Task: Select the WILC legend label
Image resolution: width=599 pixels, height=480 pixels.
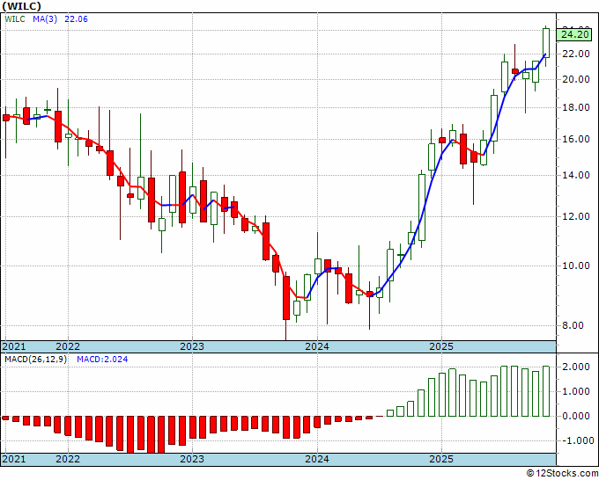Action: 15,18
